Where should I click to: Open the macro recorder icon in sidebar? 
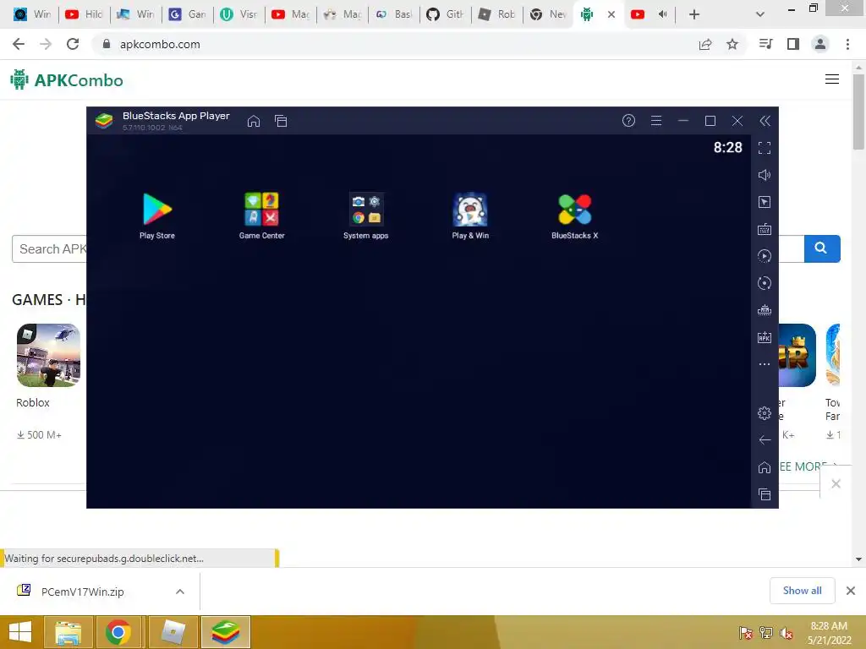click(x=765, y=256)
